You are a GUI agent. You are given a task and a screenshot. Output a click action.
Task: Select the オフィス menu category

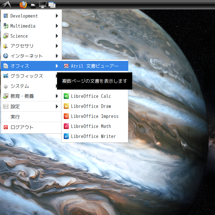tap(31, 66)
